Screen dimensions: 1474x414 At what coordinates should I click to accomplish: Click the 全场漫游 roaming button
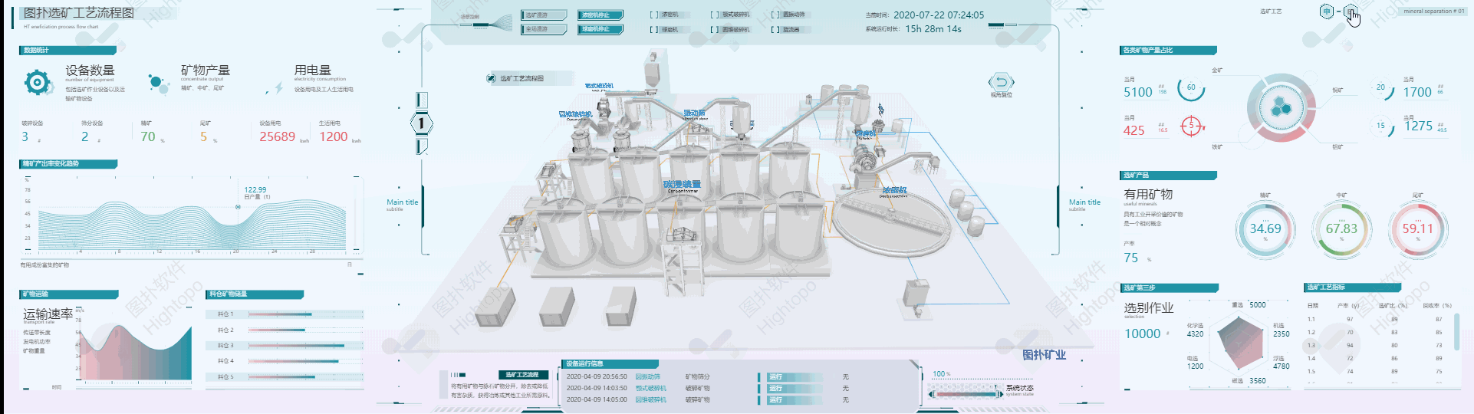pyautogui.click(x=544, y=29)
